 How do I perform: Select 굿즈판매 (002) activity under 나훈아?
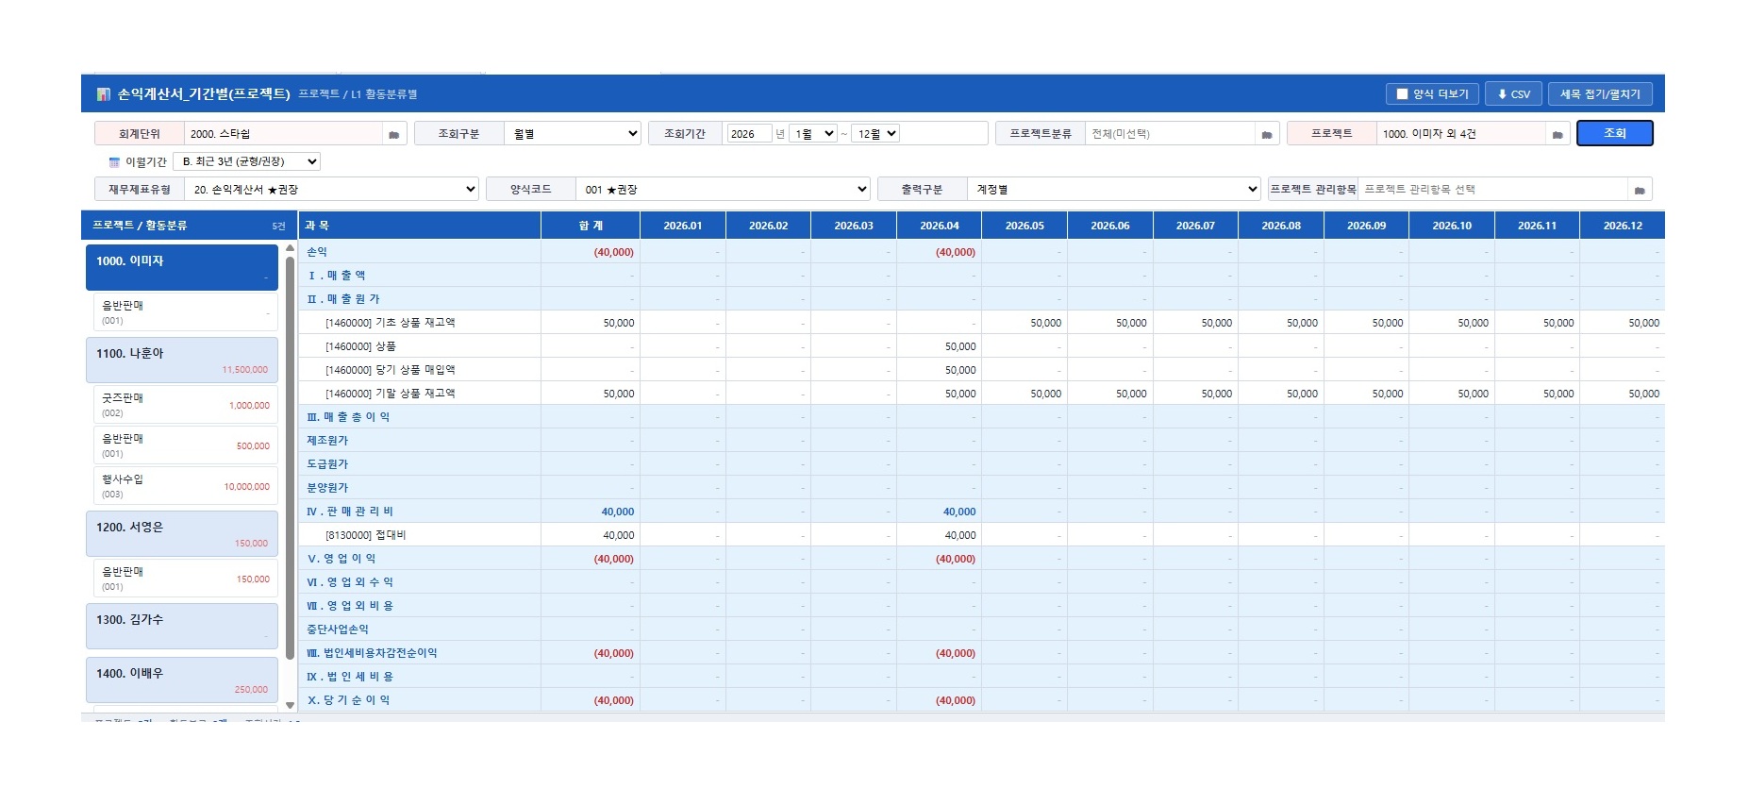pyautogui.click(x=185, y=405)
